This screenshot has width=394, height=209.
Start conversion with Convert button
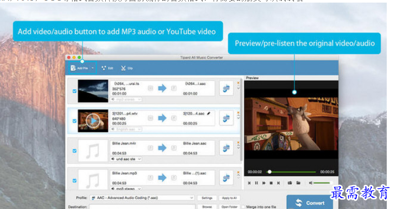(310, 202)
